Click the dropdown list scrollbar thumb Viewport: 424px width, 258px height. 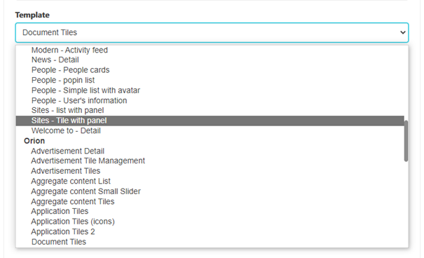[406, 141]
